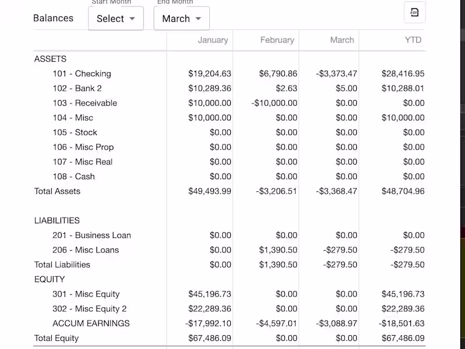This screenshot has width=465, height=349.
Task: Export balances using the PDF icon
Action: [414, 13]
